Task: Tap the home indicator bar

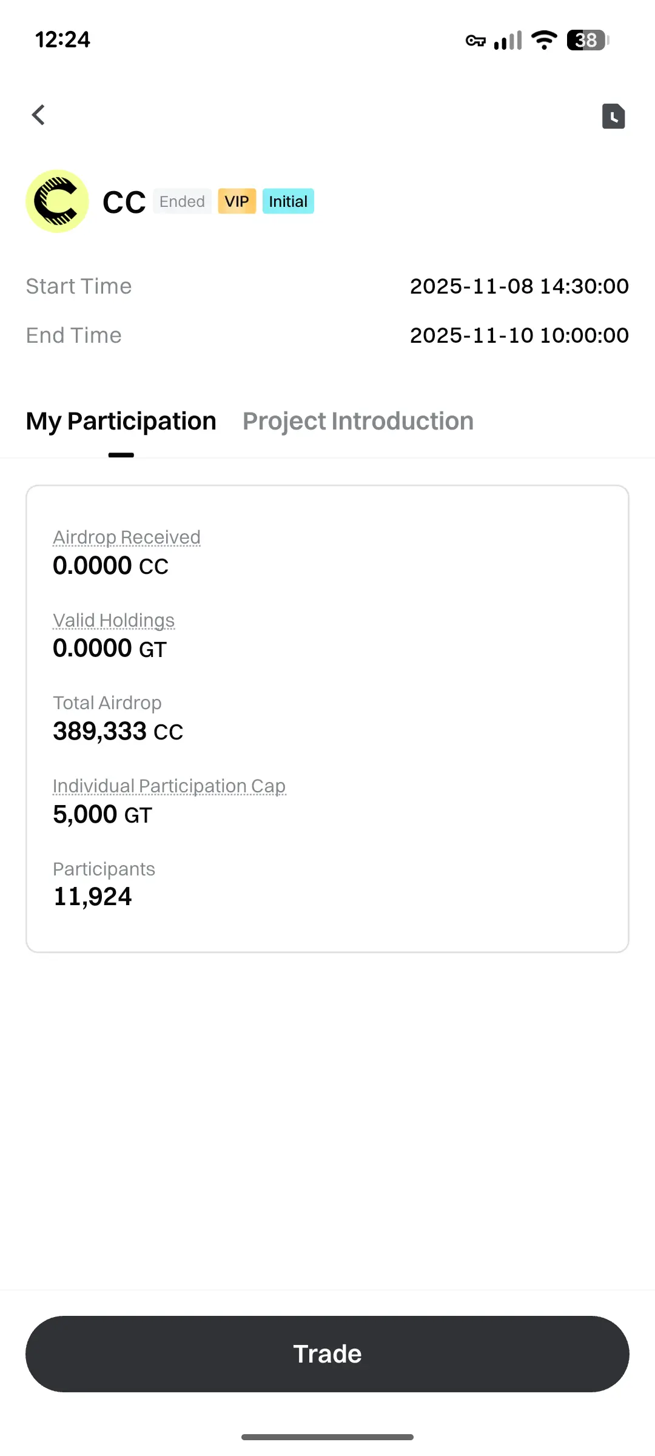Action: point(327,1437)
